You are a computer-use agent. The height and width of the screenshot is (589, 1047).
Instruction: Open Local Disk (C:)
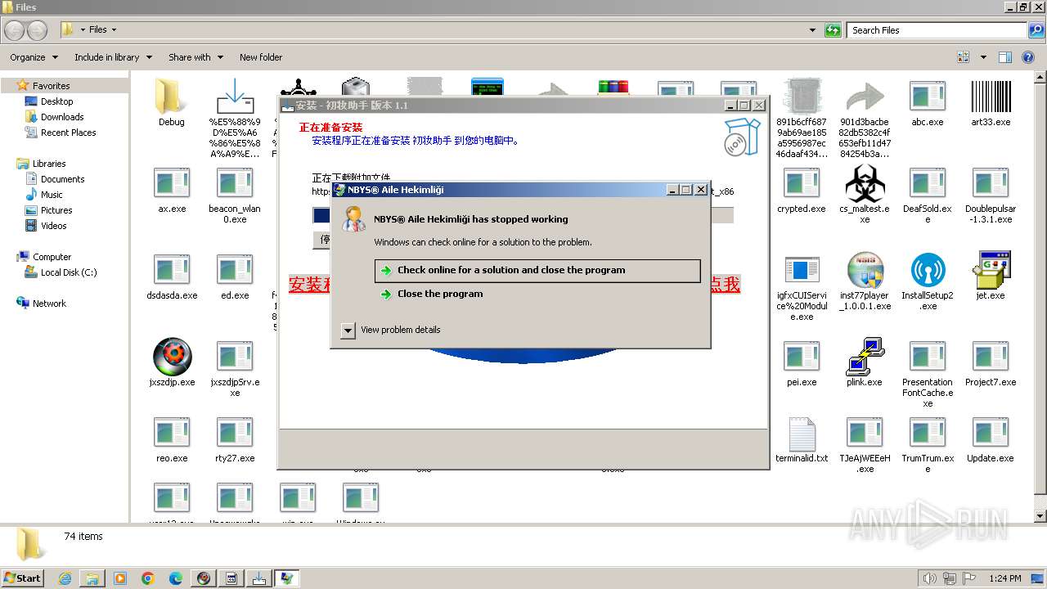click(x=69, y=272)
